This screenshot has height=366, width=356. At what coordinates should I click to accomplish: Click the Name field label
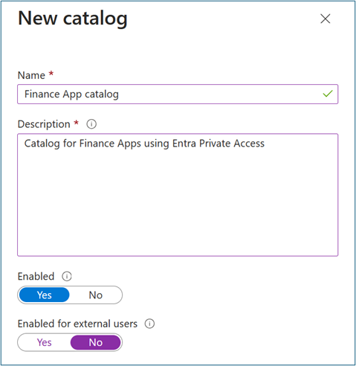[x=31, y=75]
